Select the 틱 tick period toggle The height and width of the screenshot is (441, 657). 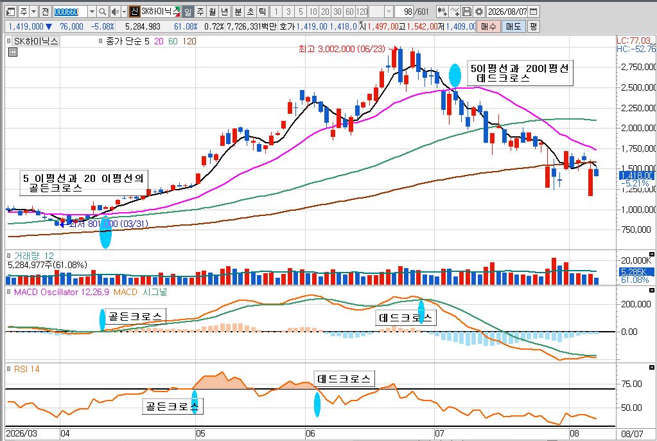[262, 12]
